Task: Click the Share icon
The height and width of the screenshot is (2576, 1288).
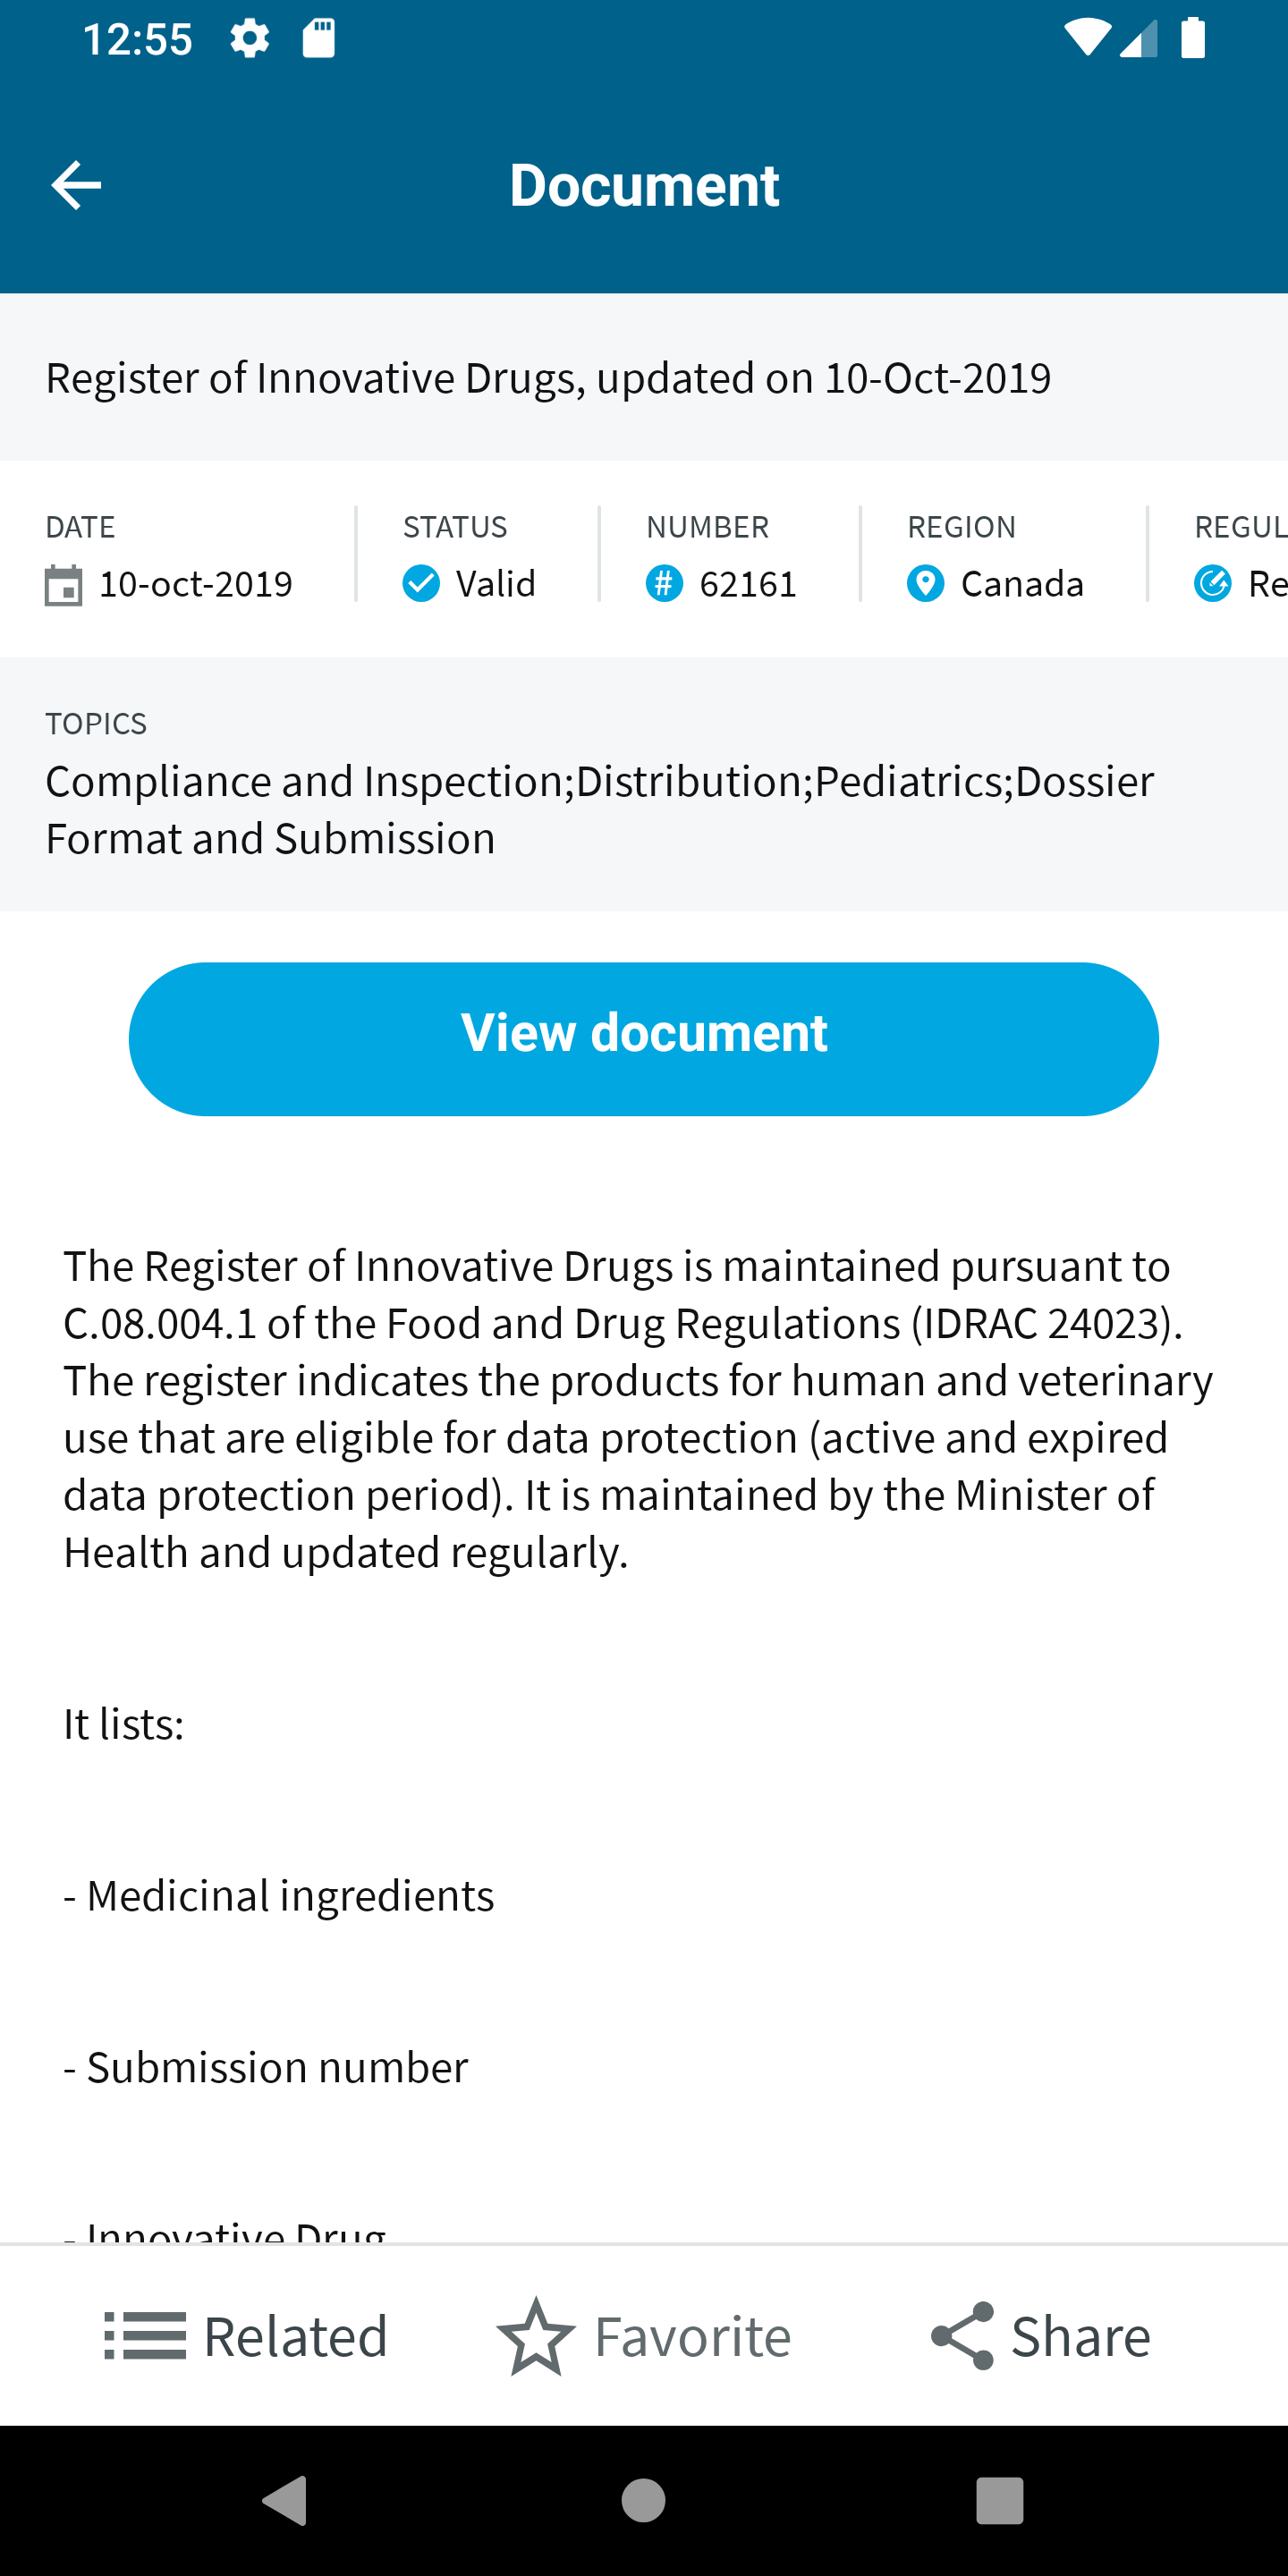Action: [x=962, y=2335]
